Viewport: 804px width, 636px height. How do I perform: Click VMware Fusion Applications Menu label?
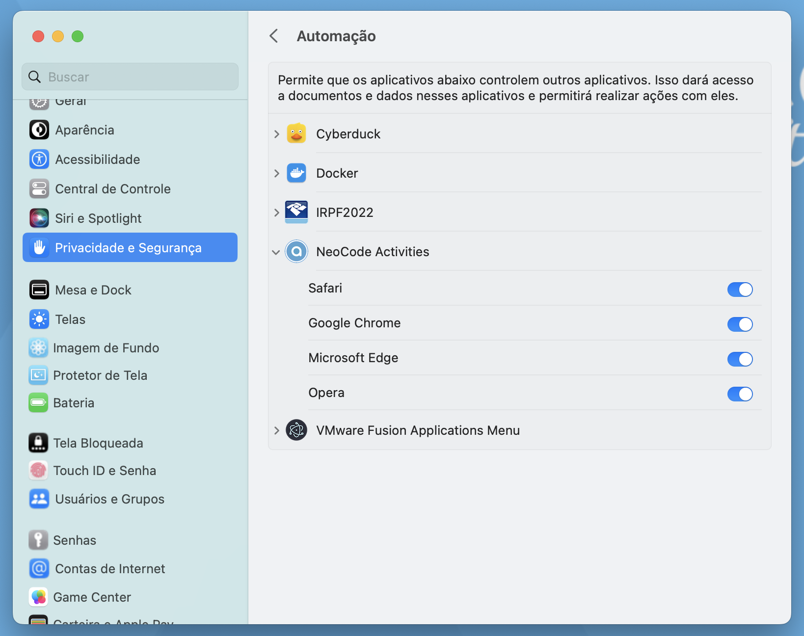click(418, 430)
